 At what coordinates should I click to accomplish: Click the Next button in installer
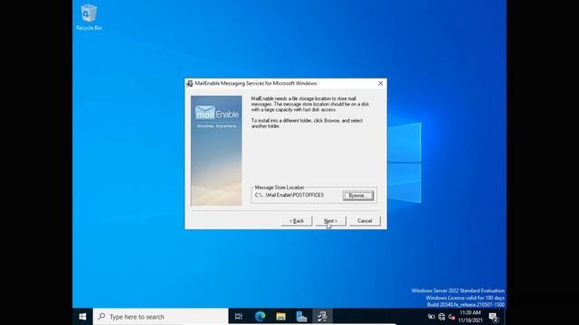330,221
